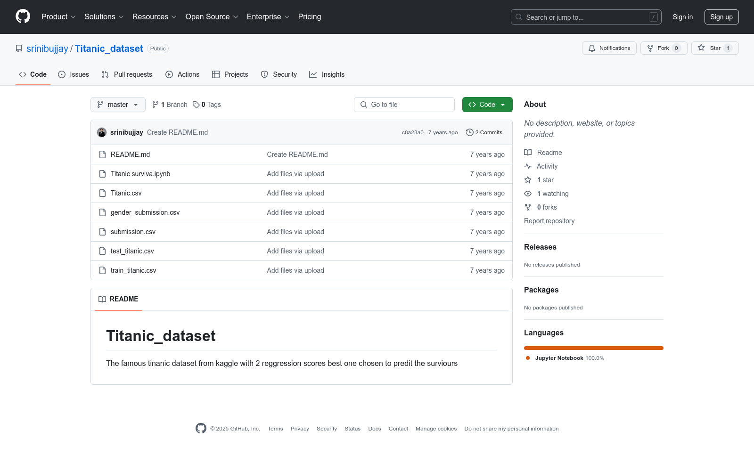
Task: Select the Code tab
Action: pos(33,74)
